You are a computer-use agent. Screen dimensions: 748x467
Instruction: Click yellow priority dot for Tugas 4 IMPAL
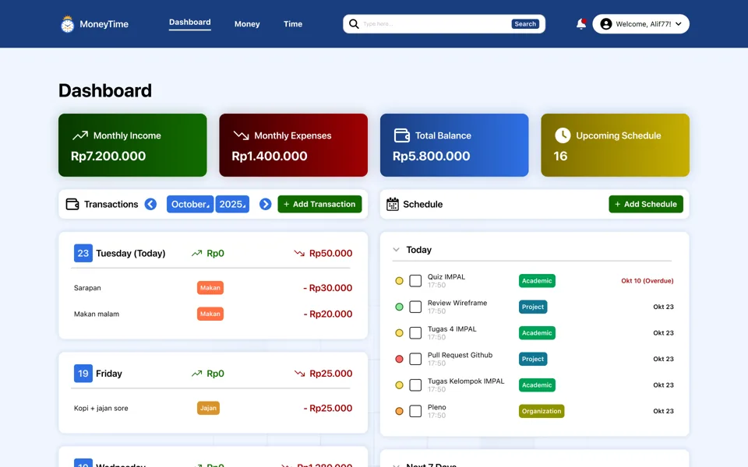pos(399,332)
